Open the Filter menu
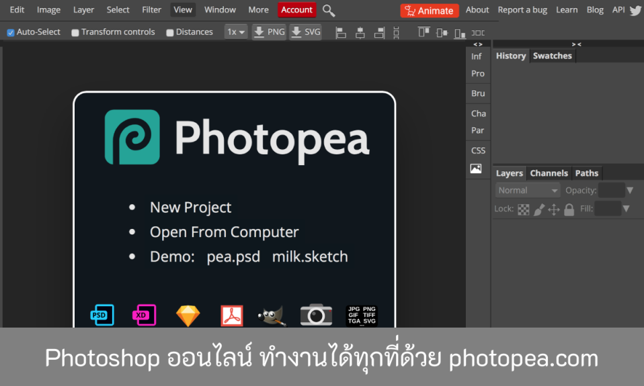644x386 pixels. pyautogui.click(x=151, y=10)
